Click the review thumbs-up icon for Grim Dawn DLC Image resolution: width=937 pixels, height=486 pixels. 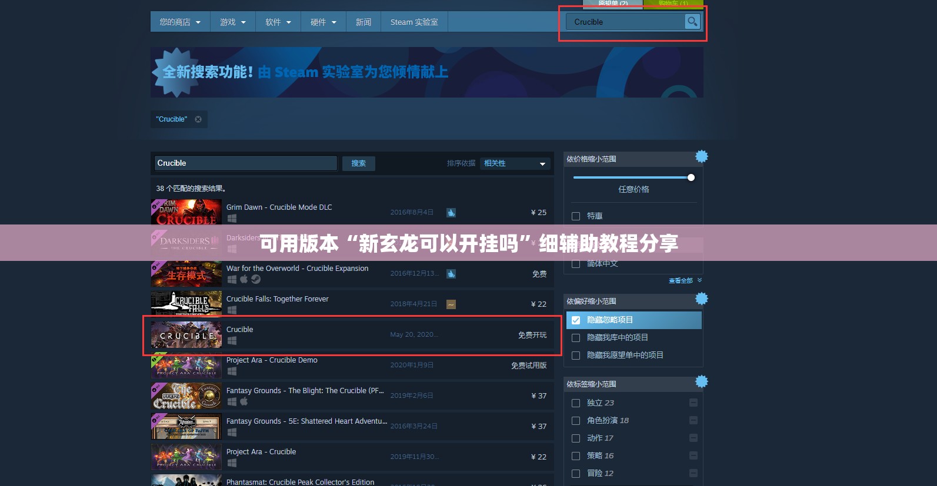451,213
